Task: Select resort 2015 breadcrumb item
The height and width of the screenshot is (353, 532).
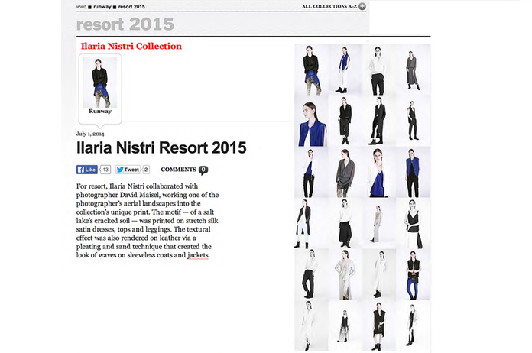Action: coord(131,6)
